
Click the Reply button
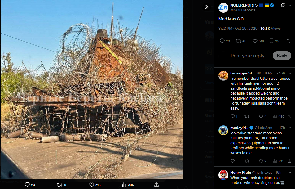click(282, 56)
